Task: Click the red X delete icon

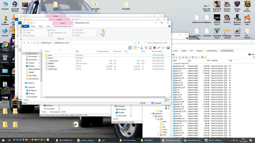Action: click(154, 48)
